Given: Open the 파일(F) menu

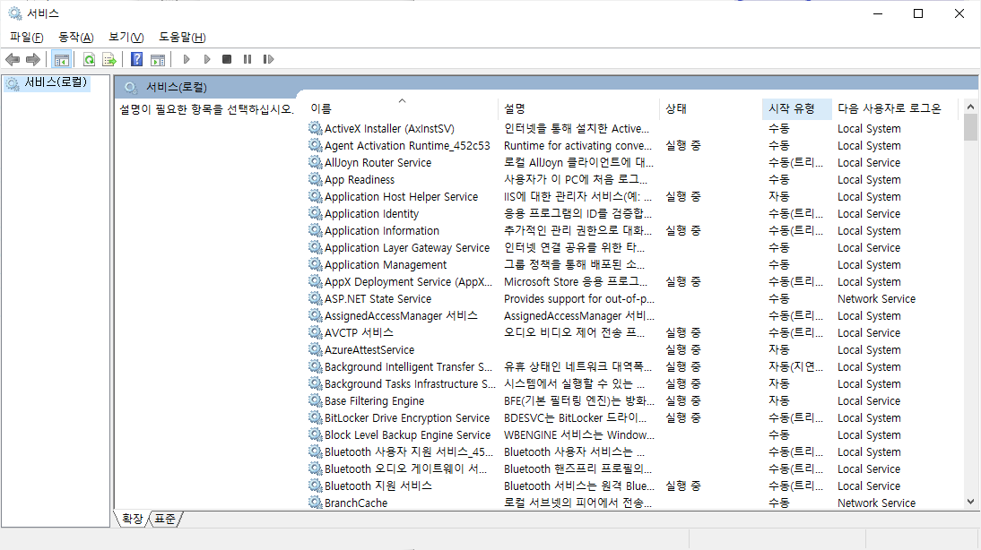Looking at the screenshot, I should [27, 38].
